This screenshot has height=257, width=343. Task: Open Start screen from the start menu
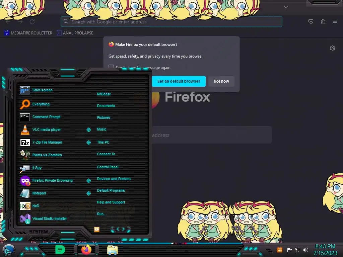(43, 90)
